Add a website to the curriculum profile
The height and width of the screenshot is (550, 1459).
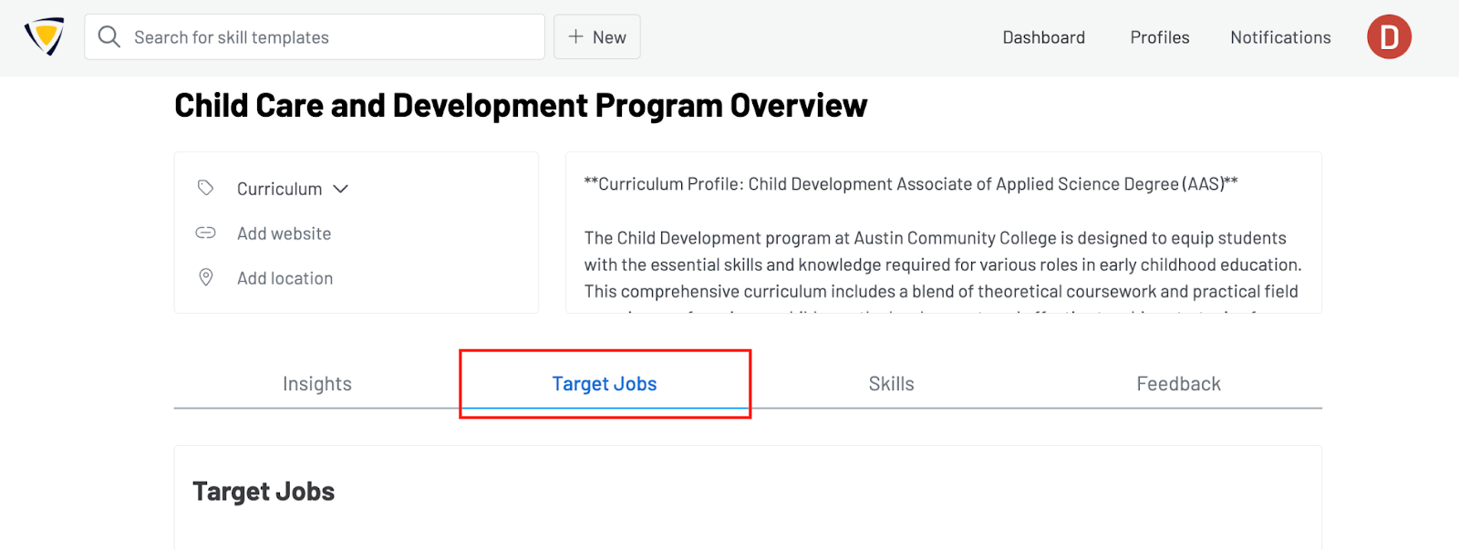(284, 233)
